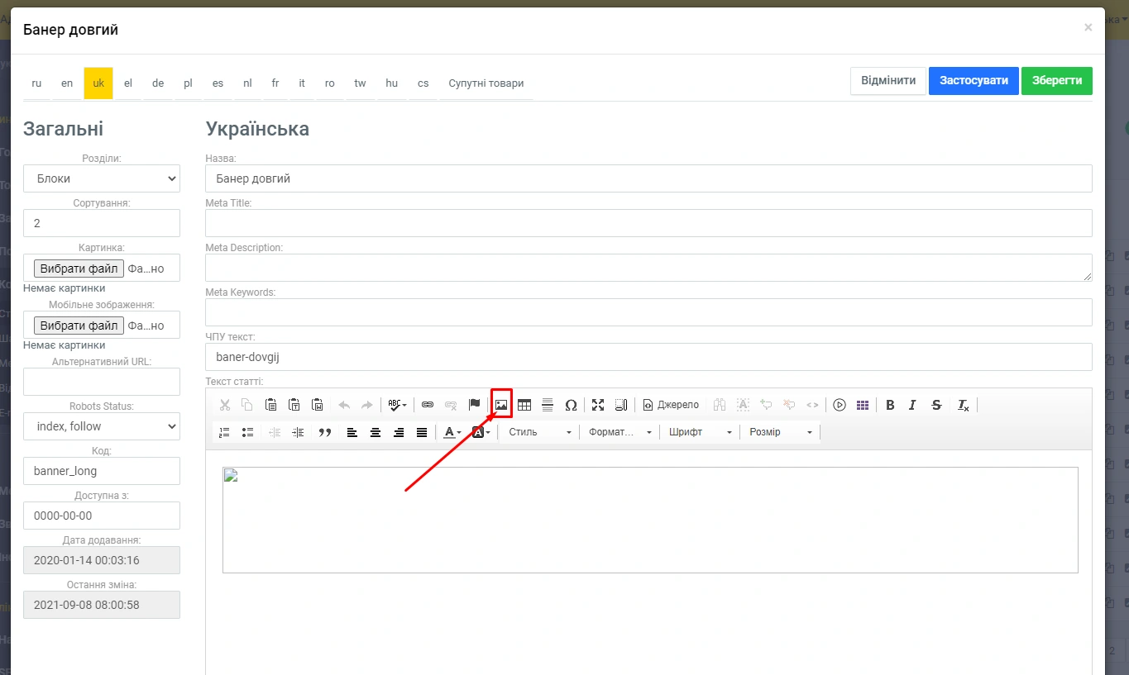Toggle italic formatting in editor
This screenshot has width=1129, height=675.
(x=912, y=405)
